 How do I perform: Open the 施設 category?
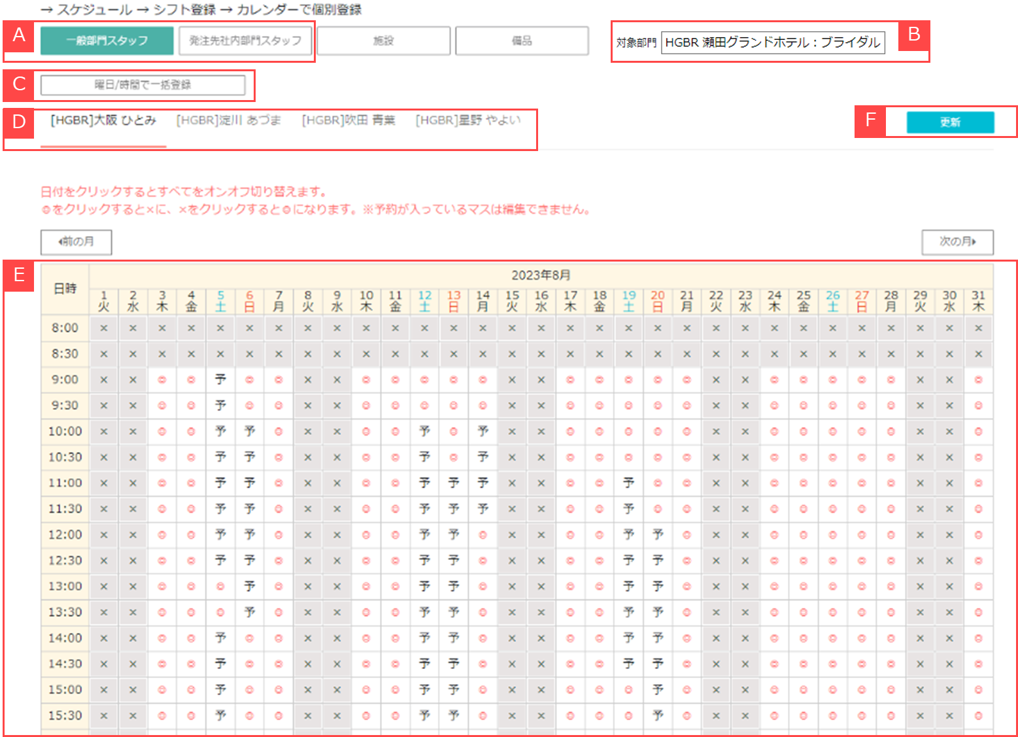[383, 41]
